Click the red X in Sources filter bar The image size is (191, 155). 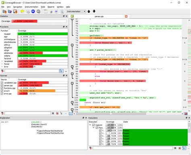57,113
